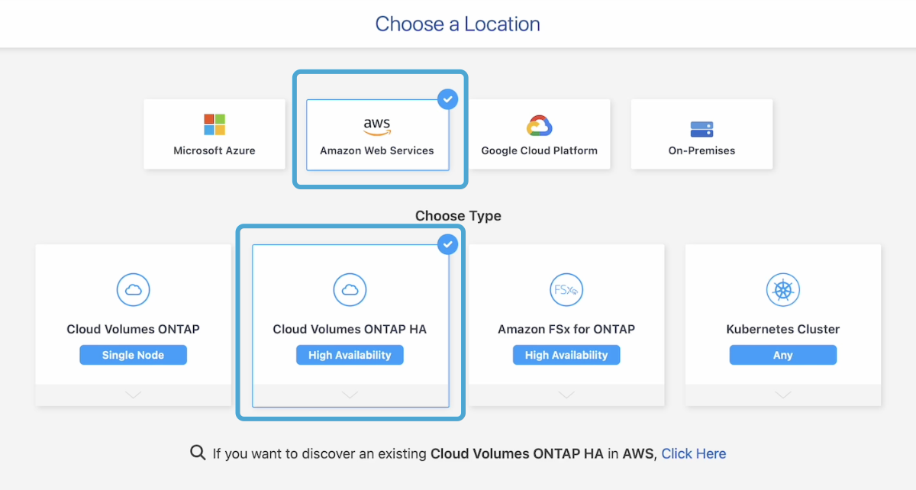
Task: Click the Amazon FSx for ONTAP title
Action: (566, 329)
